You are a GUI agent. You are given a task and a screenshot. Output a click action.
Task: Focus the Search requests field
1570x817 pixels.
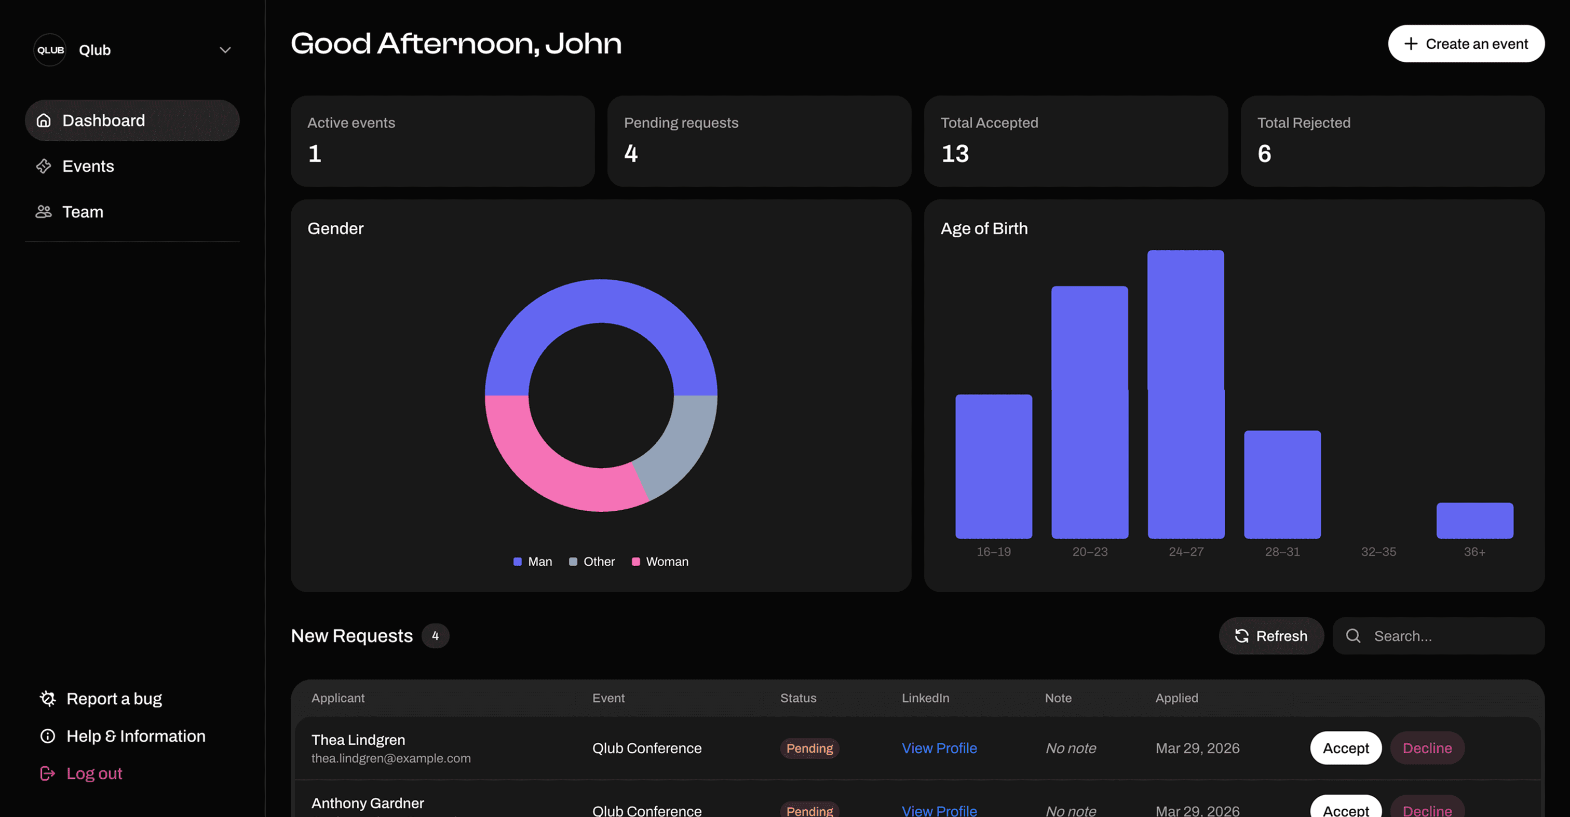pyautogui.click(x=1451, y=636)
